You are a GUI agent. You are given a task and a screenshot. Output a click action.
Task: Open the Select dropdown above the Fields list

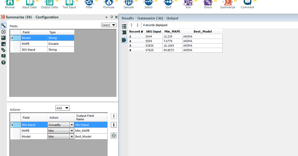coord(109,25)
